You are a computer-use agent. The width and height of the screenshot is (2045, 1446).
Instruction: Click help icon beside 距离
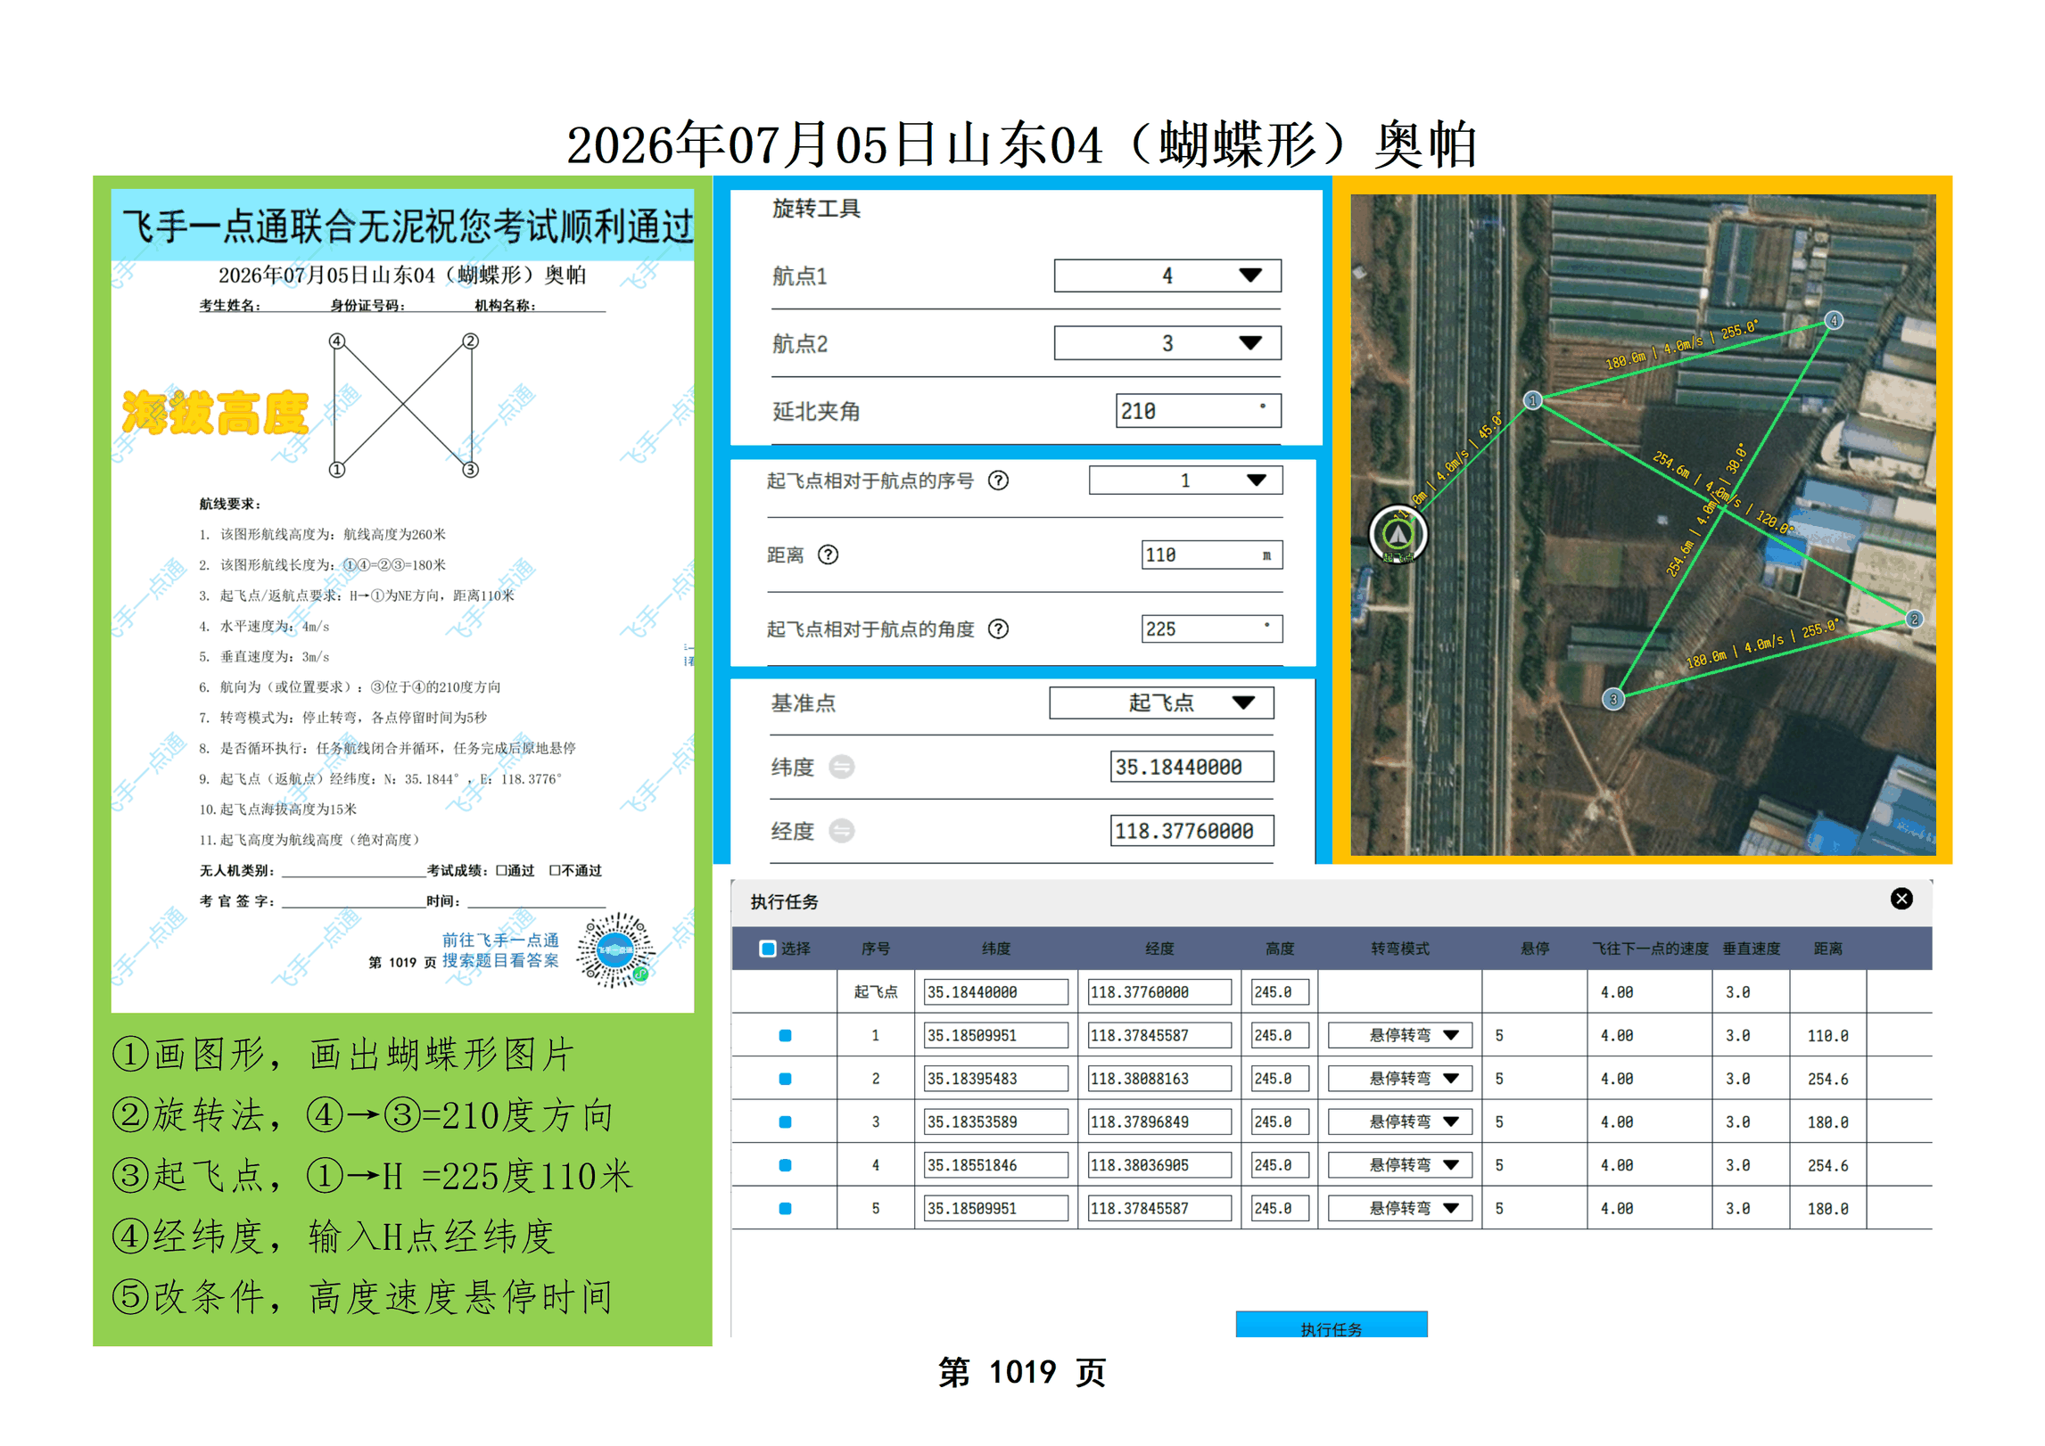click(x=828, y=555)
